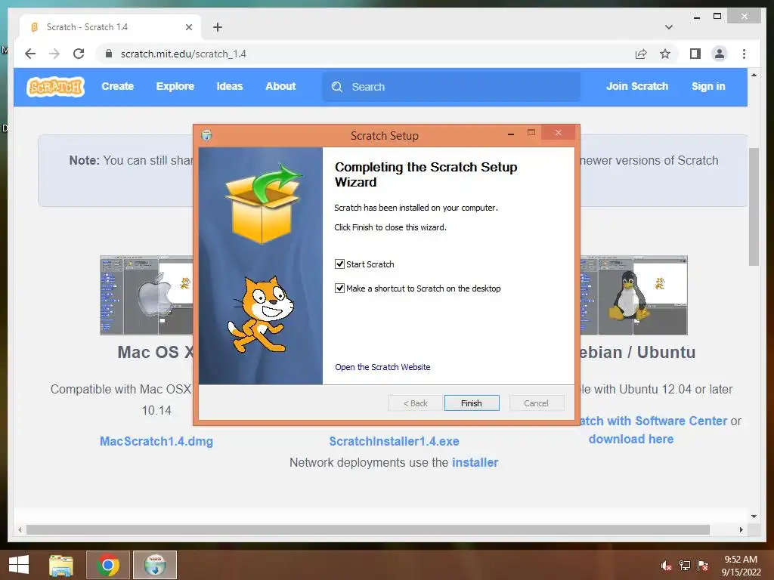
Task: Click the horizontal scroll-right arrow
Action: [741, 529]
